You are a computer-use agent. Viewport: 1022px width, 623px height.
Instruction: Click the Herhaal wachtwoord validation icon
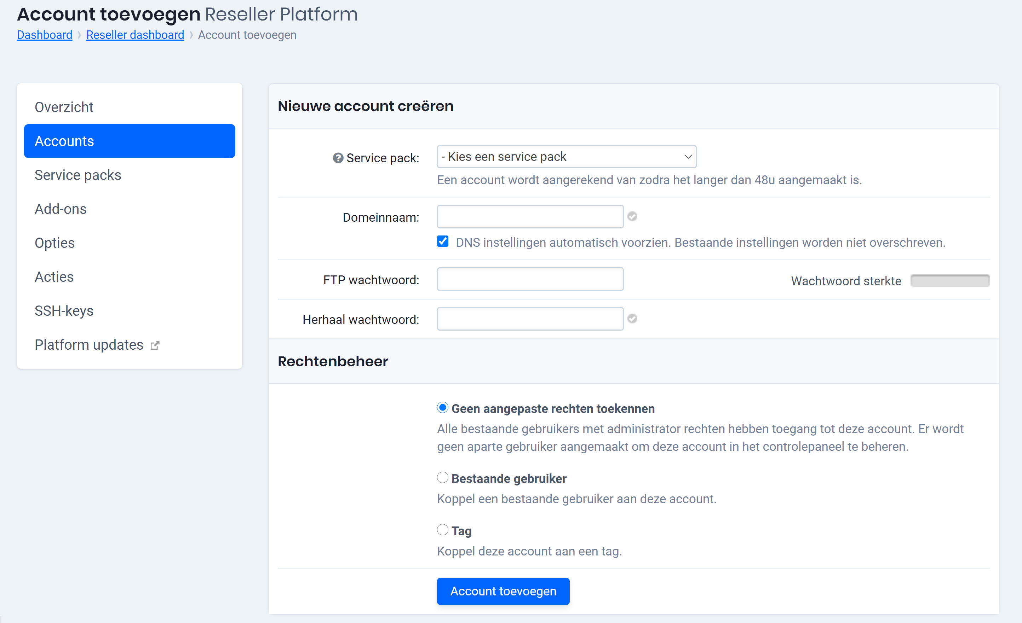[633, 319]
